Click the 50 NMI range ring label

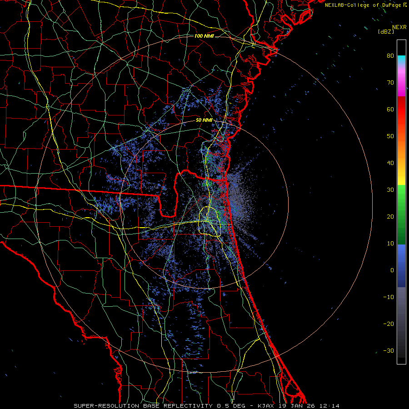tap(204, 120)
